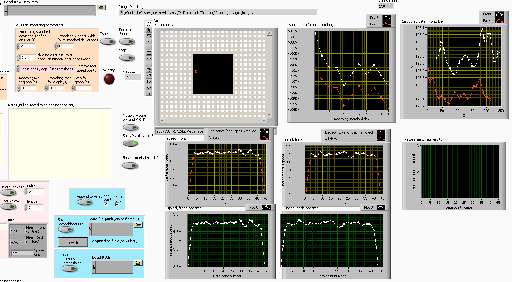Click stepper for Smoothing standard deviation value
Image resolution: width=512 pixels, height=282 pixels.
tap(18, 46)
